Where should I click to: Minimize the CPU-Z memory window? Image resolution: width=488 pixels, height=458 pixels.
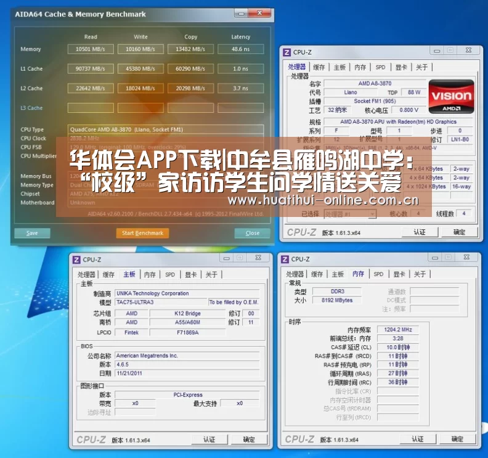click(435, 258)
